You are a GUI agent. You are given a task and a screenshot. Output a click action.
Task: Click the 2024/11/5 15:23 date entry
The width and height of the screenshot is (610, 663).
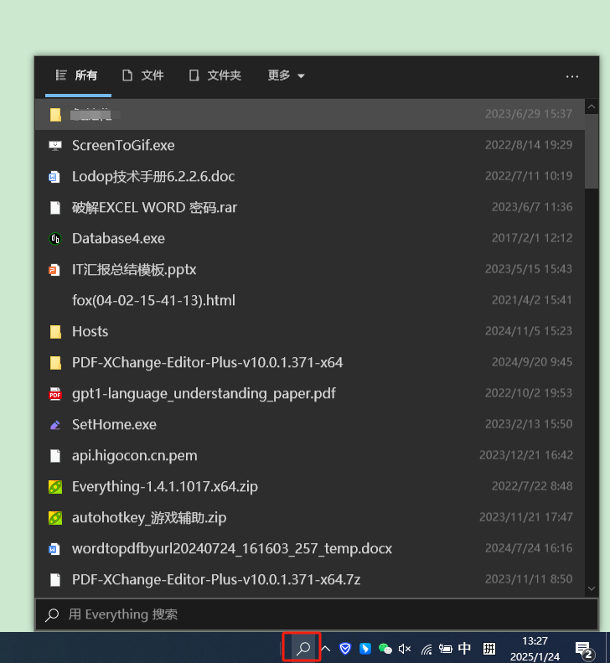(529, 330)
